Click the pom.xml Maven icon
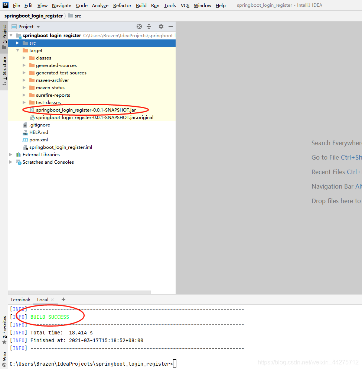 (x=25, y=140)
